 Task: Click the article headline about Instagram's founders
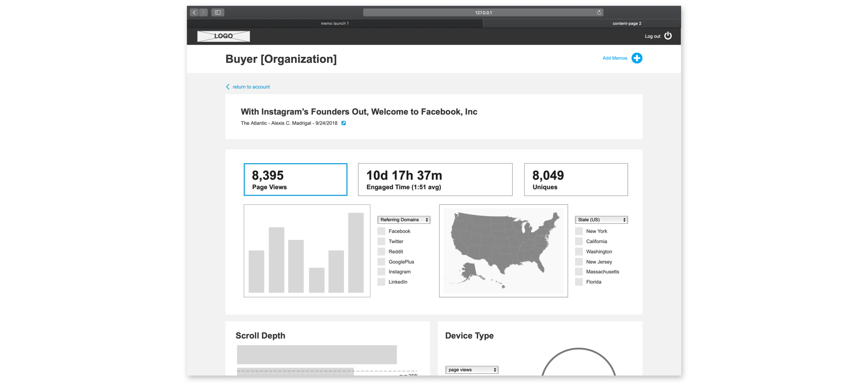(359, 112)
